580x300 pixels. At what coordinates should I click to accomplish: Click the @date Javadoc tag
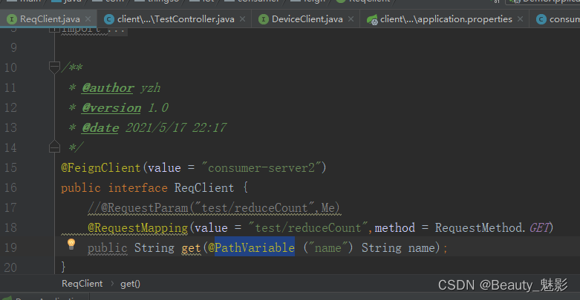click(100, 127)
